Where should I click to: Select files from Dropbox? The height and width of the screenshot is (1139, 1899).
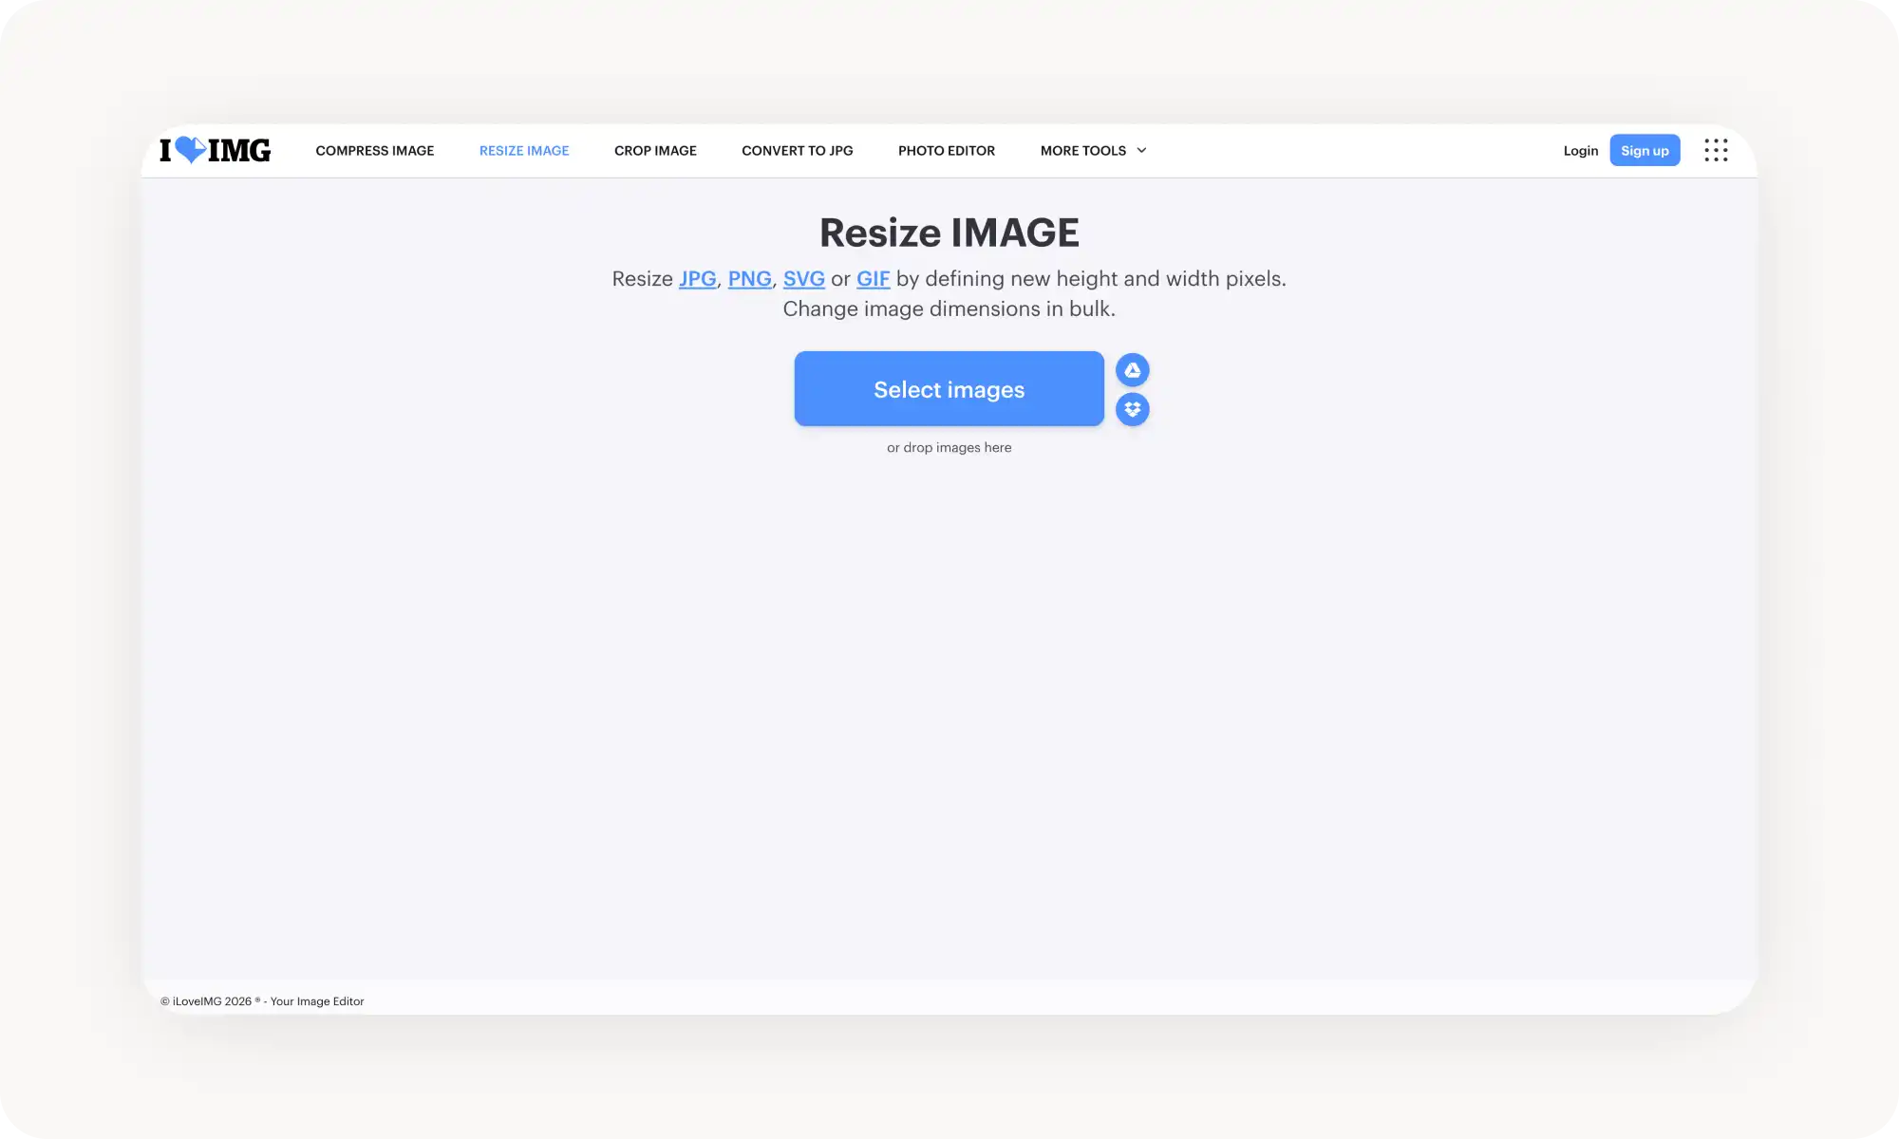(1132, 409)
